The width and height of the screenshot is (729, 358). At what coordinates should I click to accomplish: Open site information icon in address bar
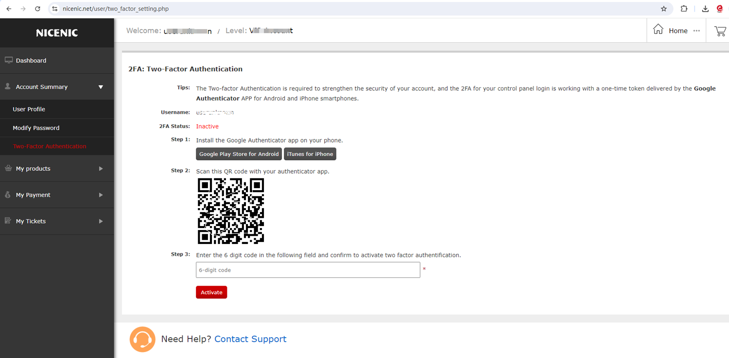(x=55, y=9)
